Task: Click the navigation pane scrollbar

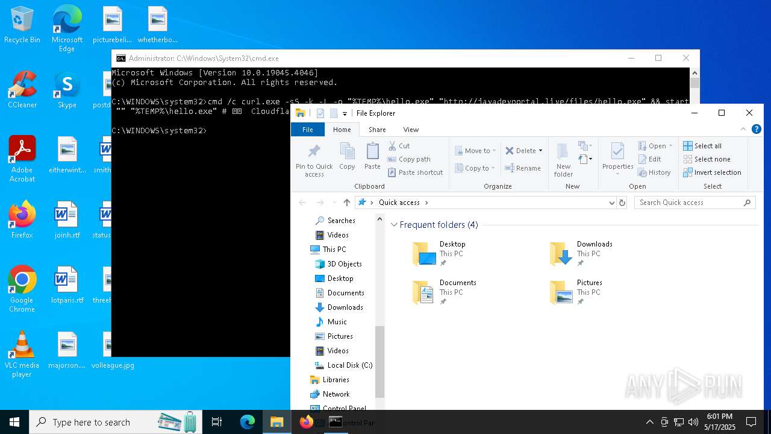Action: (x=379, y=362)
